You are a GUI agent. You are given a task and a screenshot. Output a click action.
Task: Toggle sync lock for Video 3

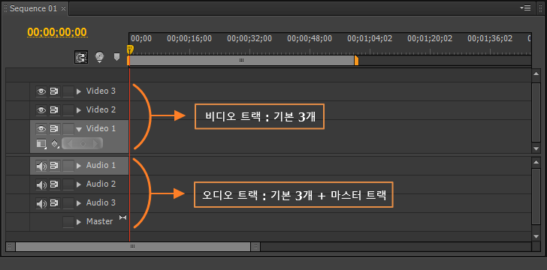click(54, 91)
